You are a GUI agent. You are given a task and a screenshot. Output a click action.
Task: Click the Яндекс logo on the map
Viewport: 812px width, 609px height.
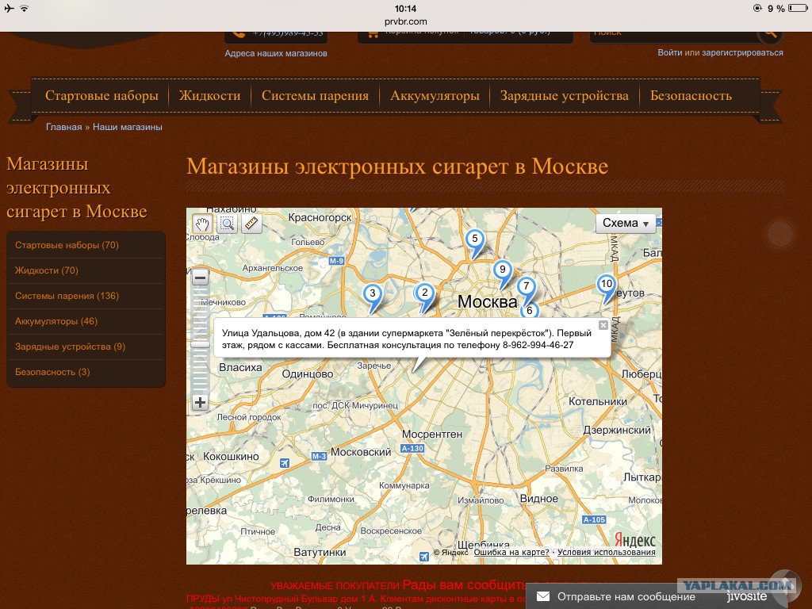tap(635, 539)
